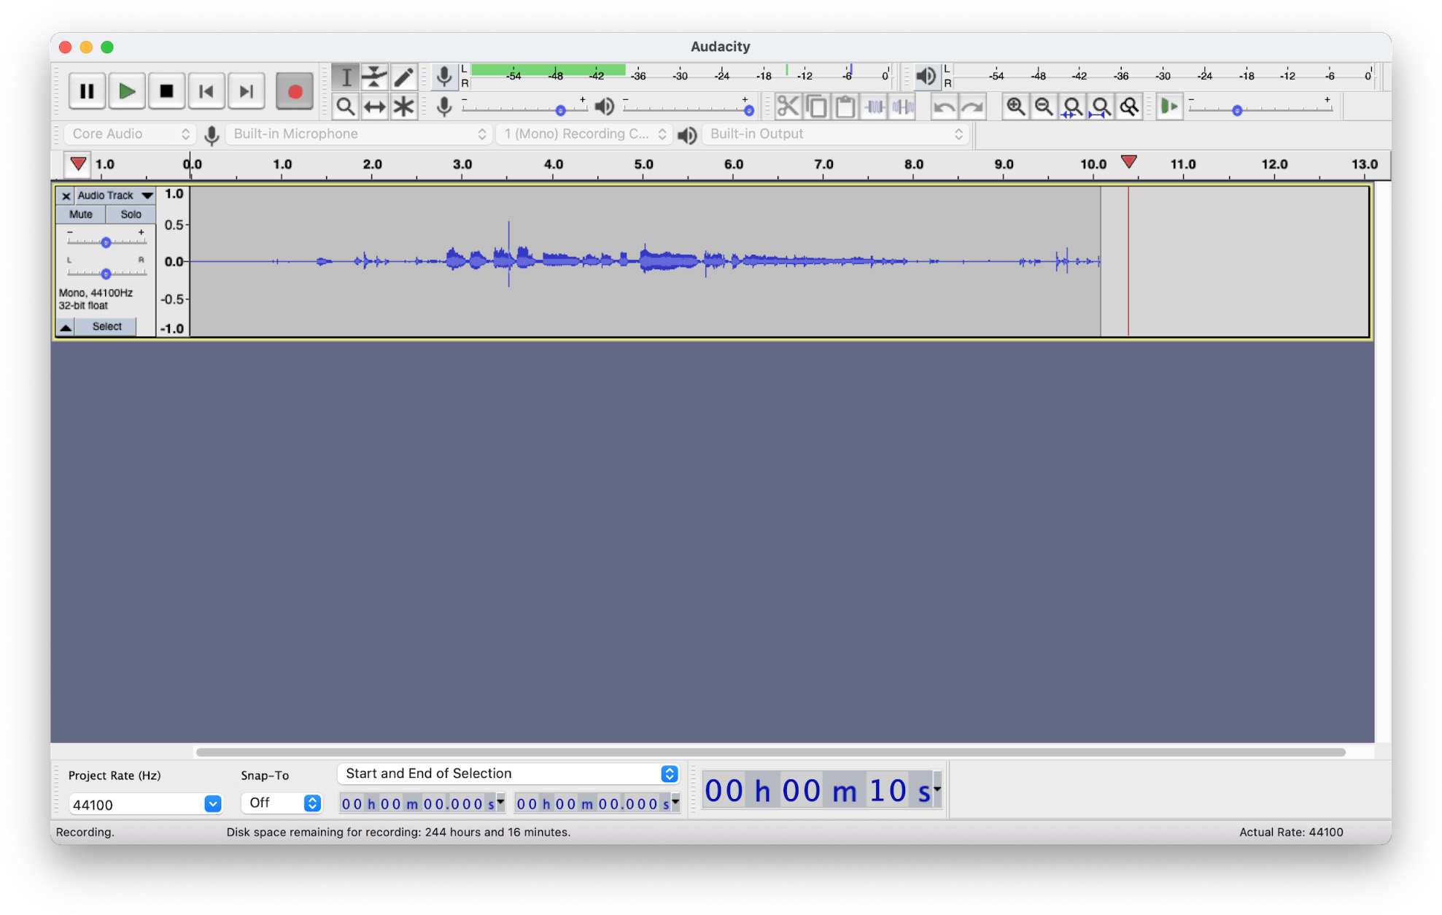1442x915 pixels.
Task: Click the recording level meter bar
Action: (x=681, y=75)
